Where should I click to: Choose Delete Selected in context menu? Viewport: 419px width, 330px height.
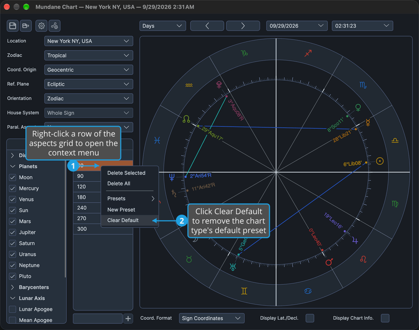coord(130,173)
